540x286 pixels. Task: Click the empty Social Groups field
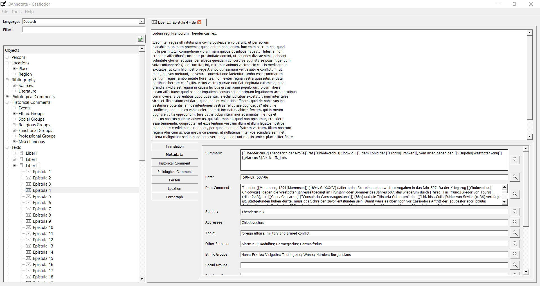click(x=374, y=265)
